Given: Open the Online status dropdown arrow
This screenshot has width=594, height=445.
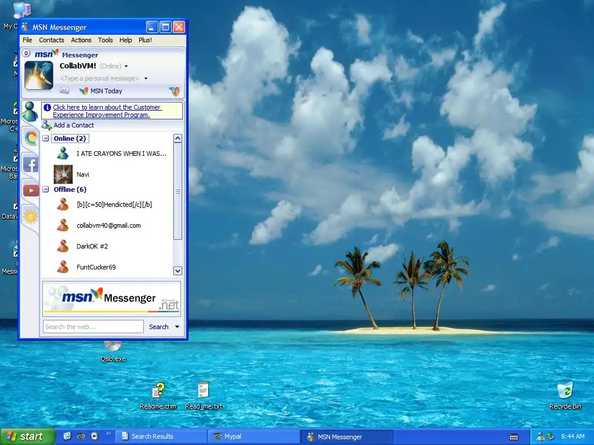Looking at the screenshot, I should (x=126, y=66).
